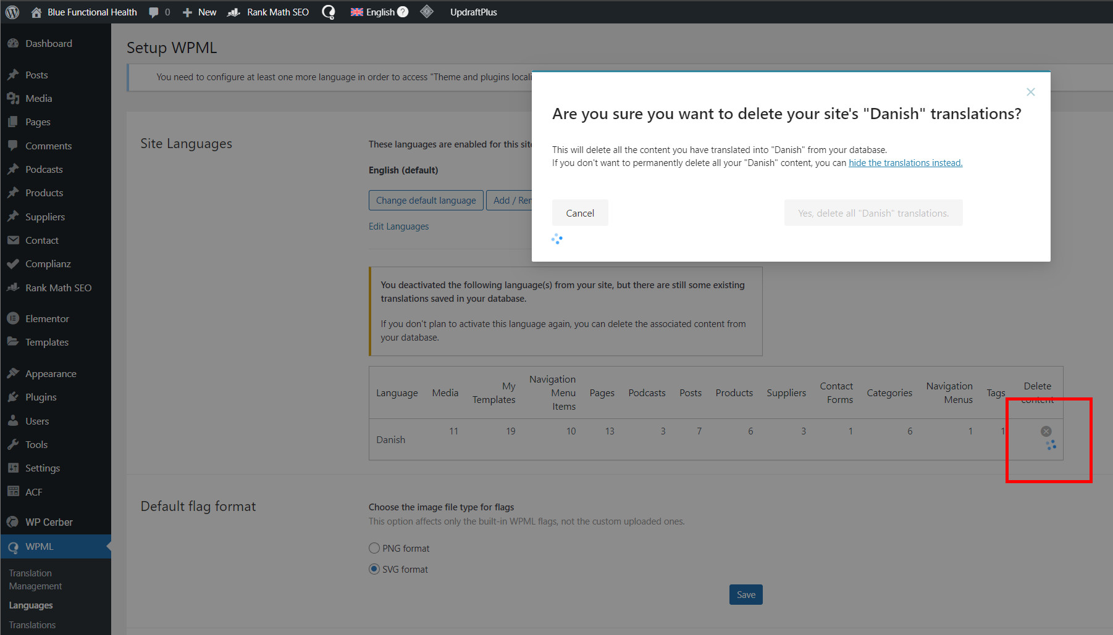Close the delete translations dialog with X

tap(1030, 92)
